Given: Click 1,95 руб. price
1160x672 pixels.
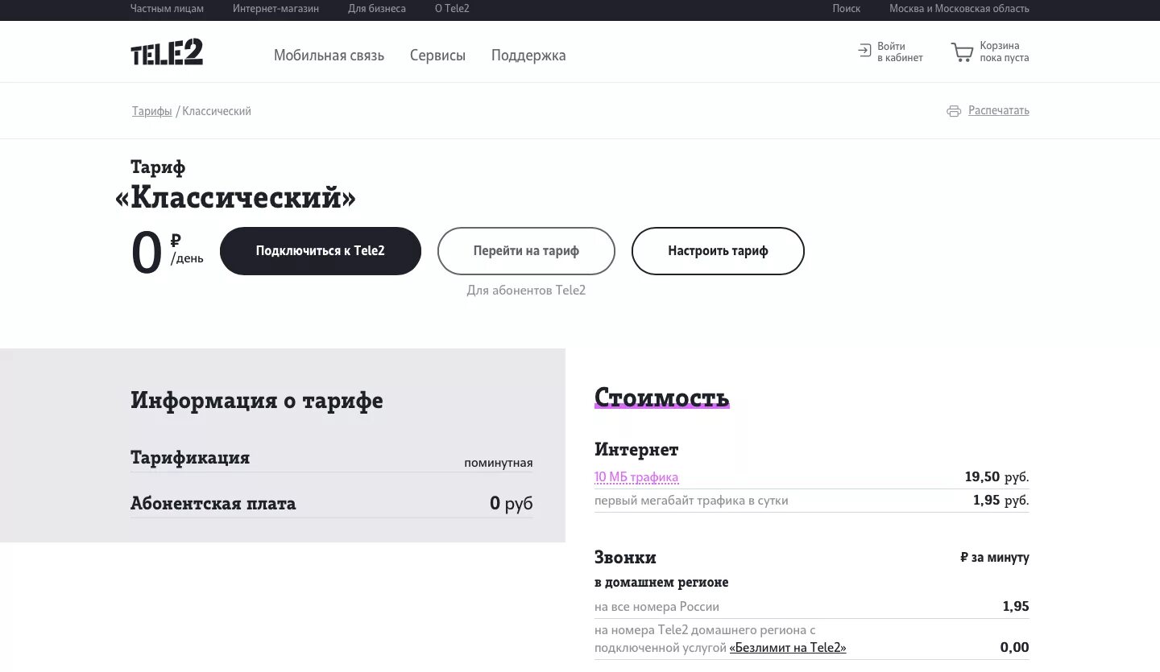Looking at the screenshot, I should (x=1001, y=501).
